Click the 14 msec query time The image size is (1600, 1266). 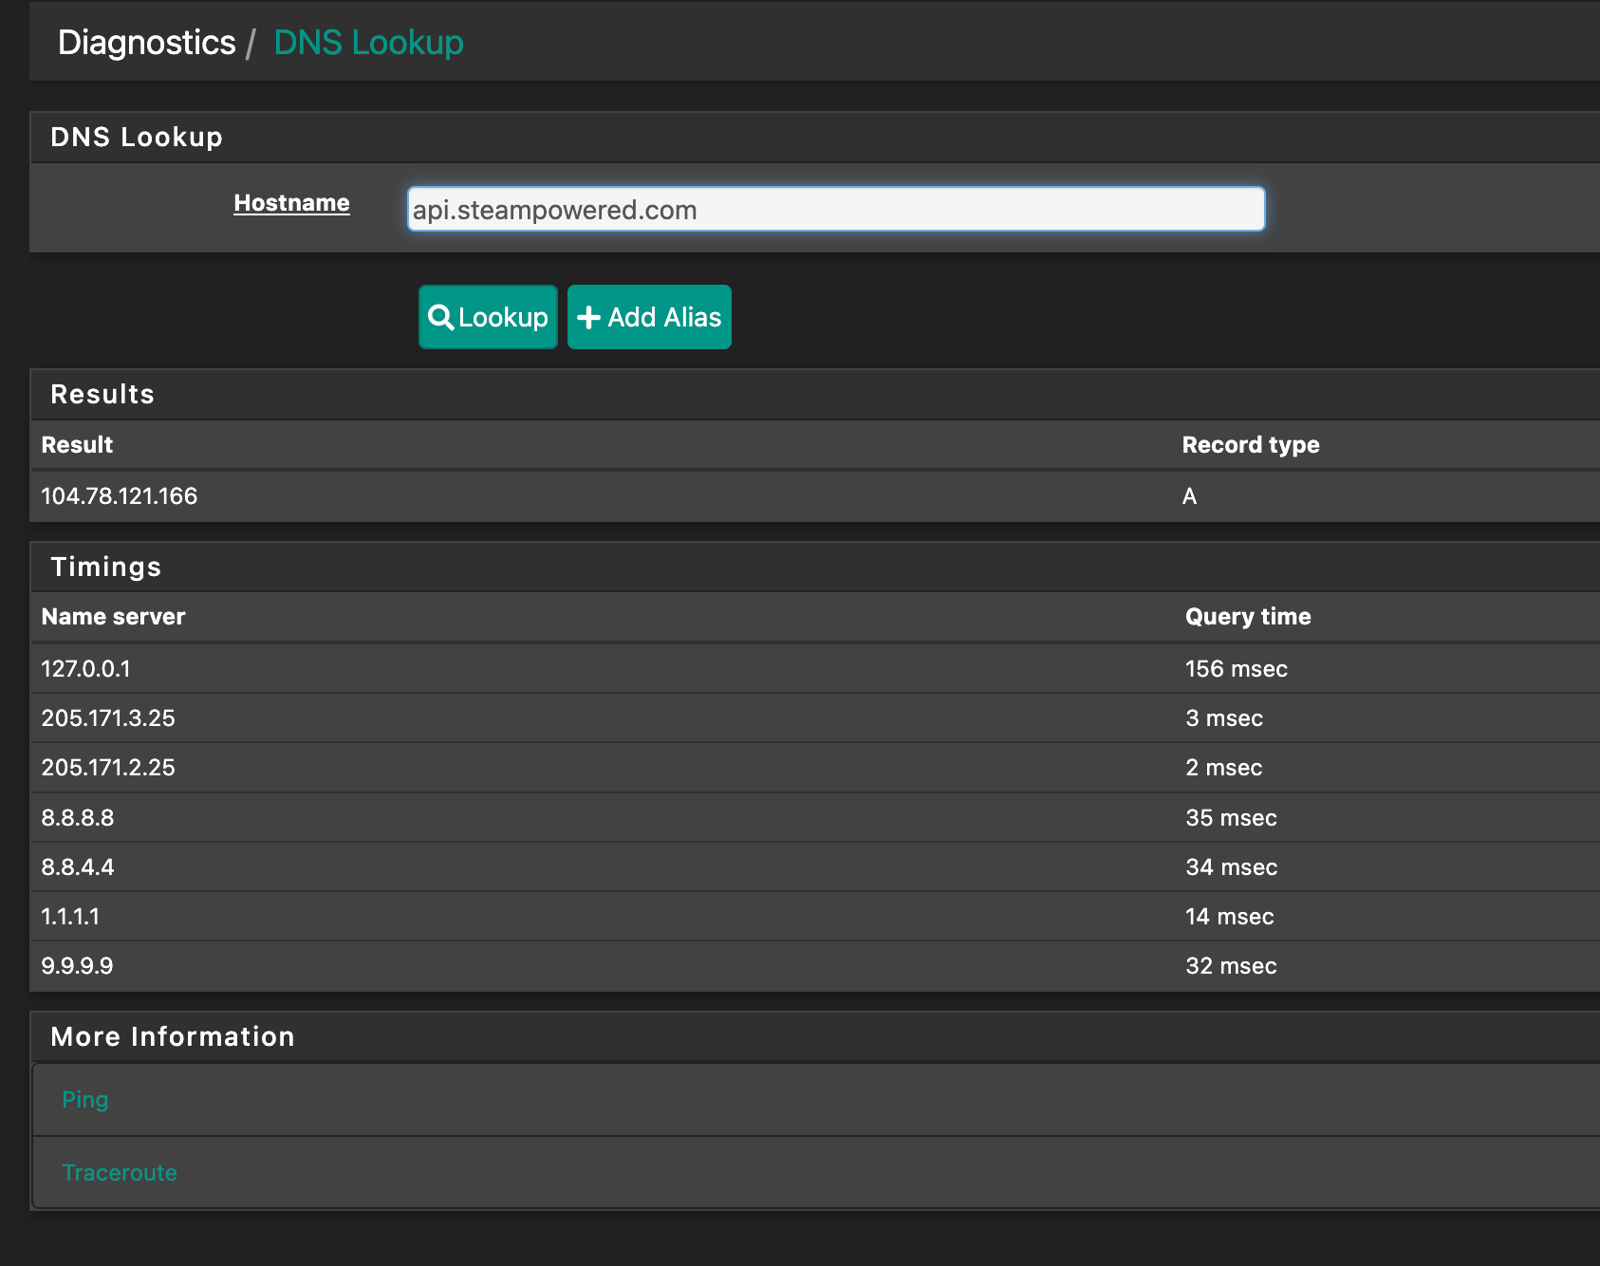point(1229,917)
